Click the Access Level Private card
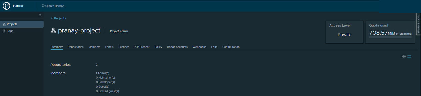This screenshot has height=96, width=421. click(344, 32)
